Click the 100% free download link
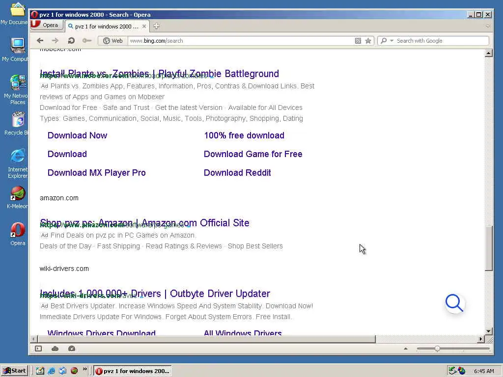 point(244,135)
